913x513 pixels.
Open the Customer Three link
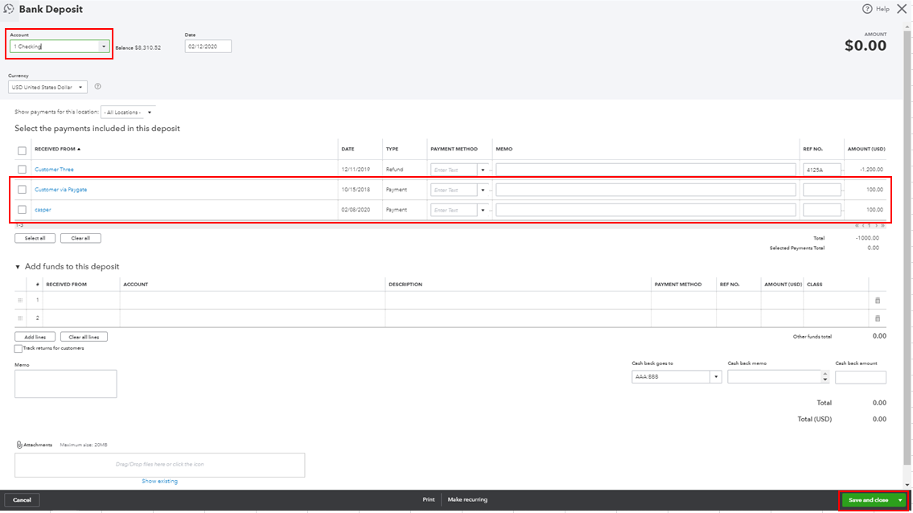54,170
